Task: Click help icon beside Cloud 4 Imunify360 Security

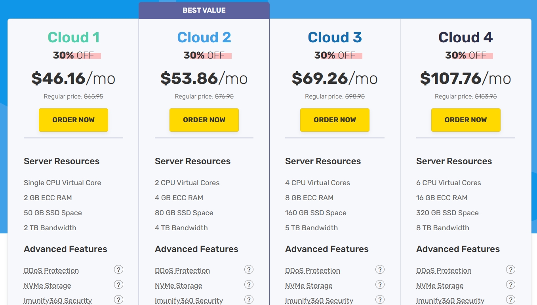Action: click(510, 300)
